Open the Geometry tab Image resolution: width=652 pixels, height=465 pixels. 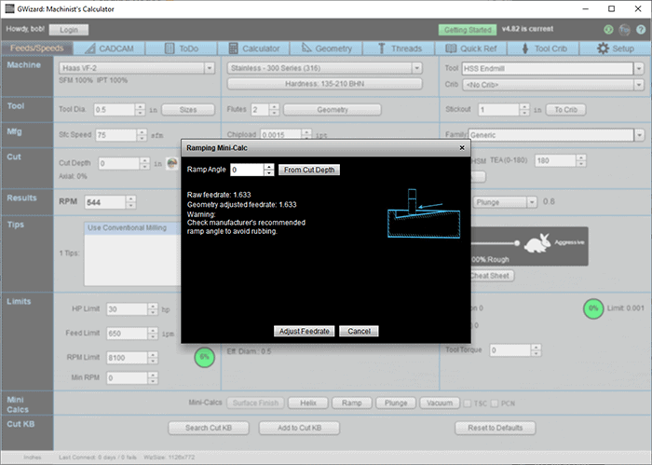click(326, 48)
